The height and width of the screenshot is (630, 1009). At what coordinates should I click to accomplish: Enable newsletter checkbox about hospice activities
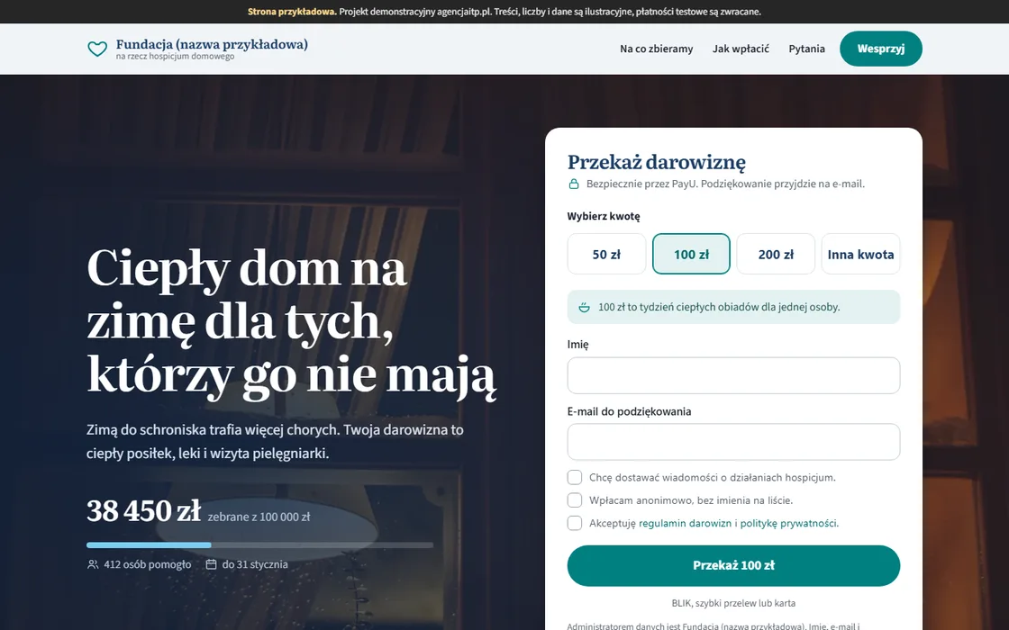pos(575,477)
